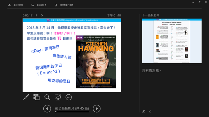Image resolution: width=209 pixels, height=117 pixels.
Task: Click the Stephen Hawking magazine cover image
Action: [96, 62]
